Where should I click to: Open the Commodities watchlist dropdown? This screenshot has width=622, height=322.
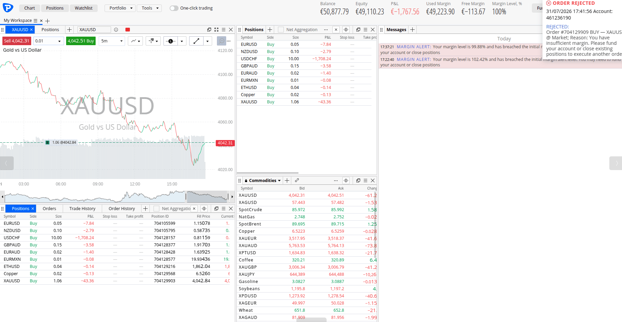[263, 180]
